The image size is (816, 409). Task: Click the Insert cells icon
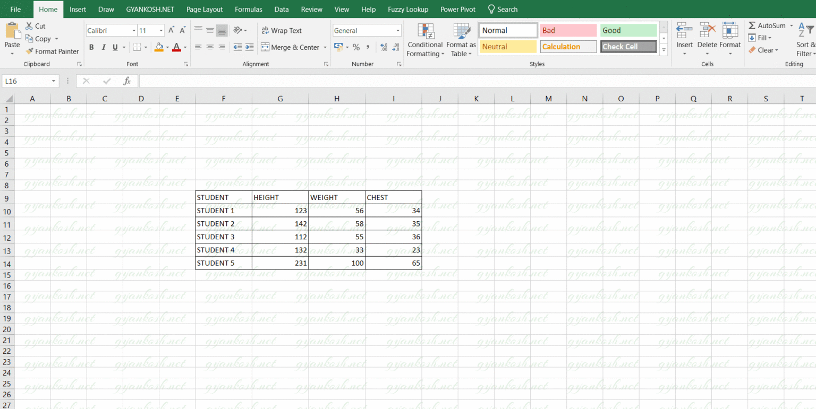click(x=684, y=30)
